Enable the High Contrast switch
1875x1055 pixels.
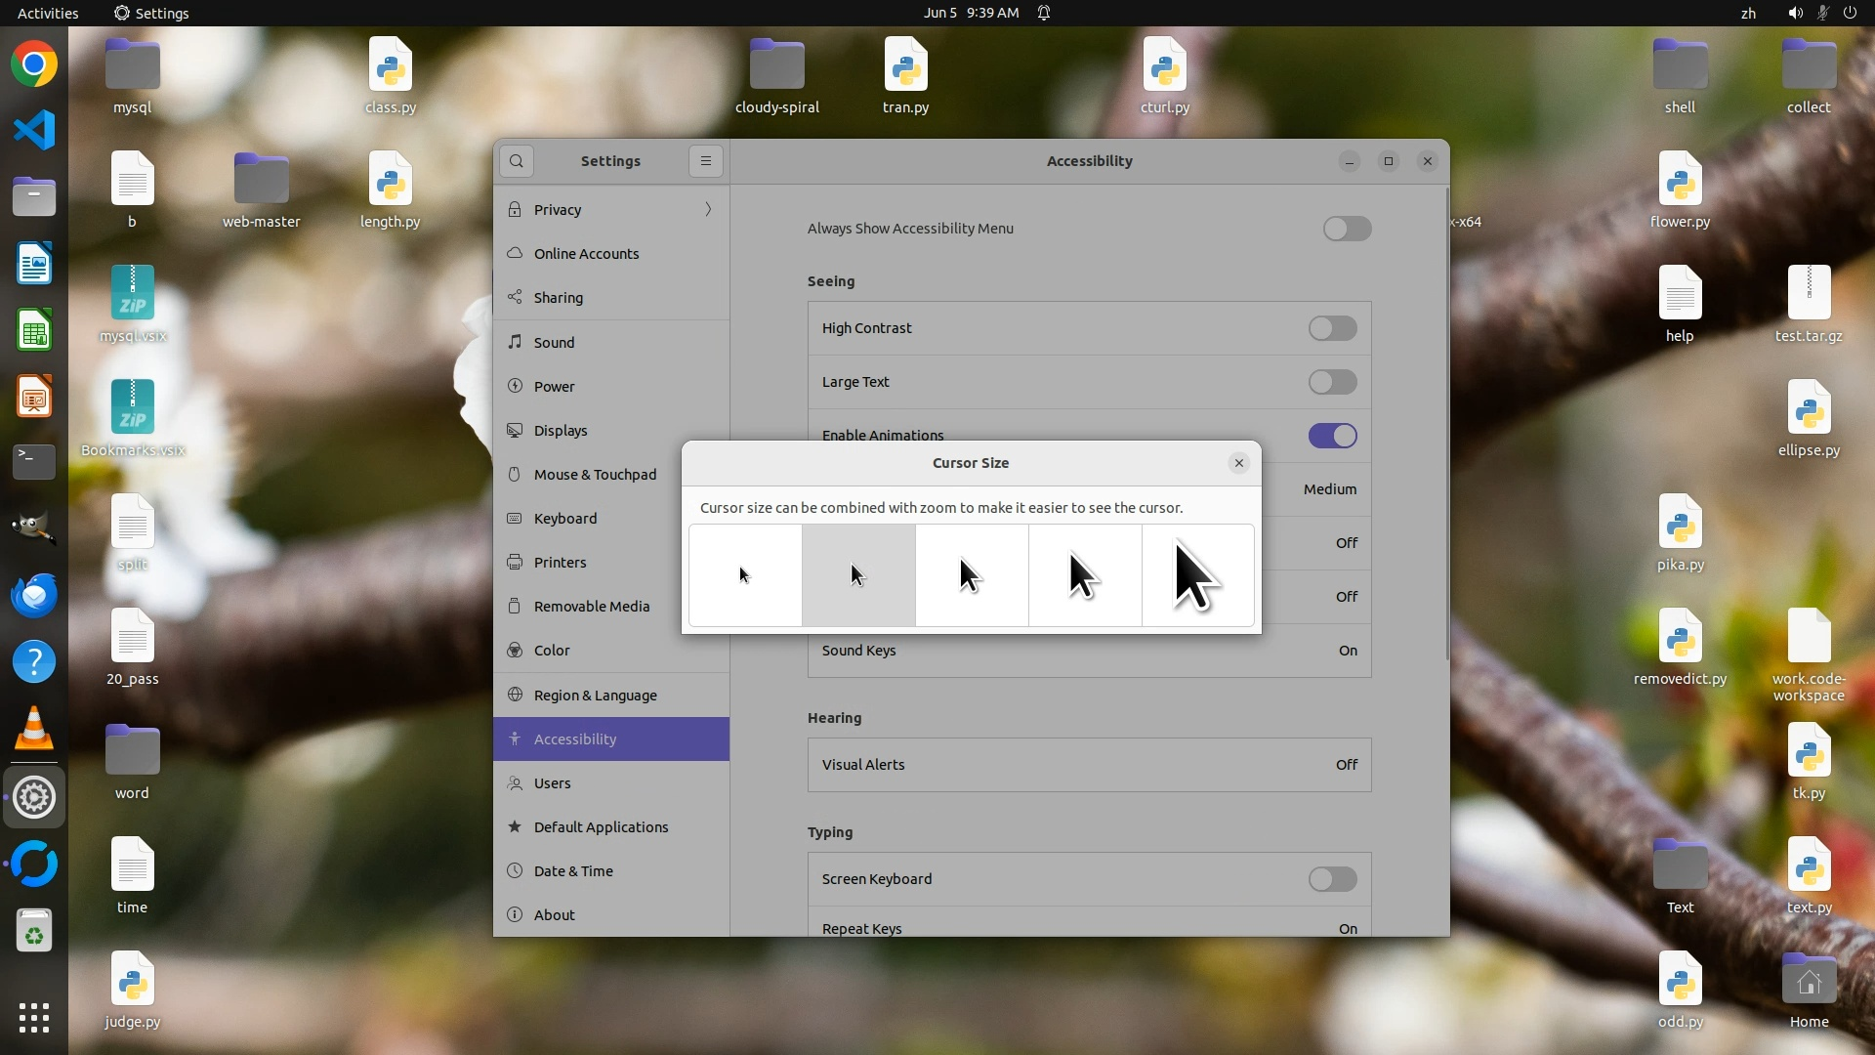[x=1332, y=328]
